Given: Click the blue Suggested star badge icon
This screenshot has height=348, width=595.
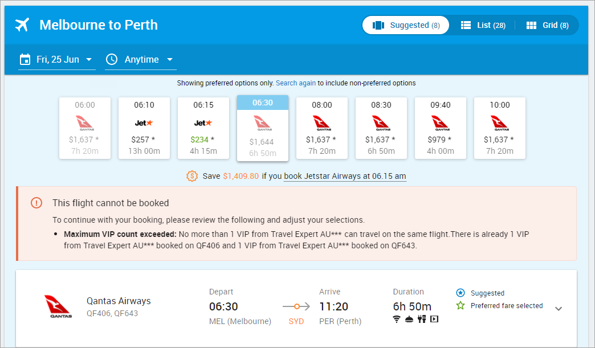Looking at the screenshot, I should [460, 293].
